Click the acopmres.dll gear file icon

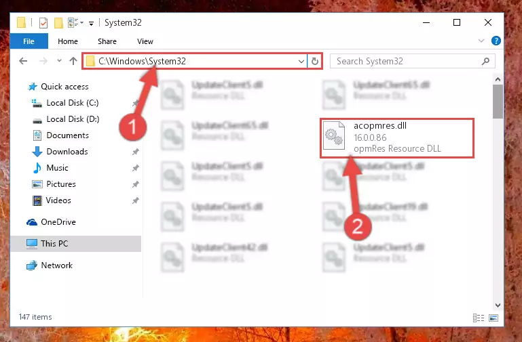pos(334,135)
